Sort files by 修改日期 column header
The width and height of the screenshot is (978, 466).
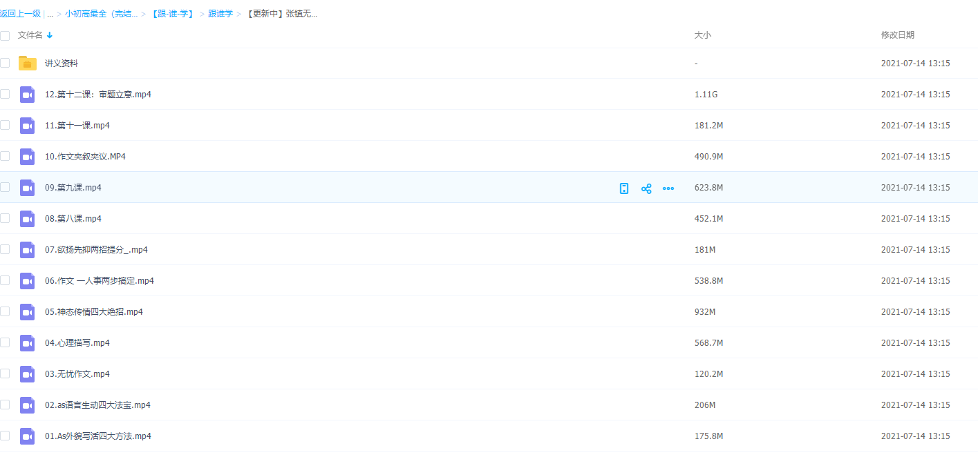point(897,35)
